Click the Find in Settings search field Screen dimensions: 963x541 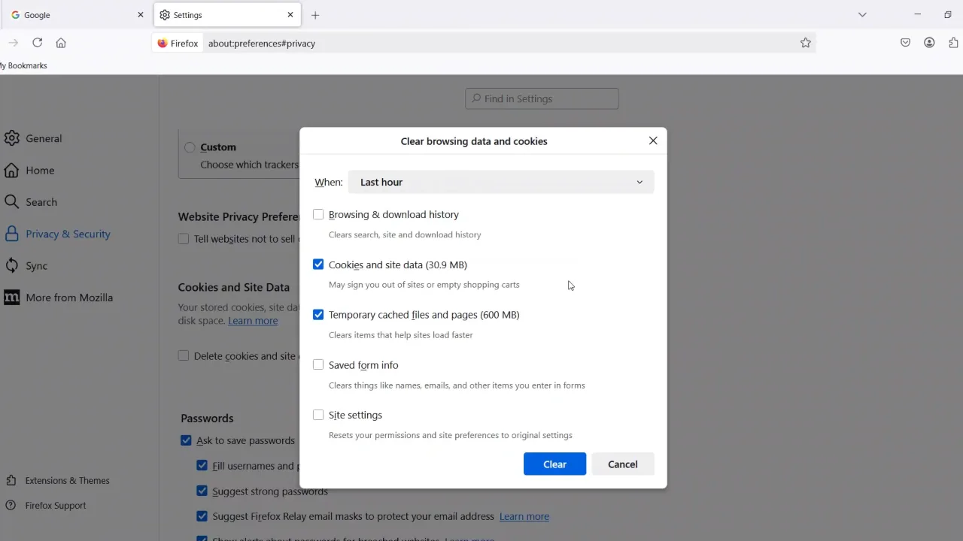tap(542, 98)
